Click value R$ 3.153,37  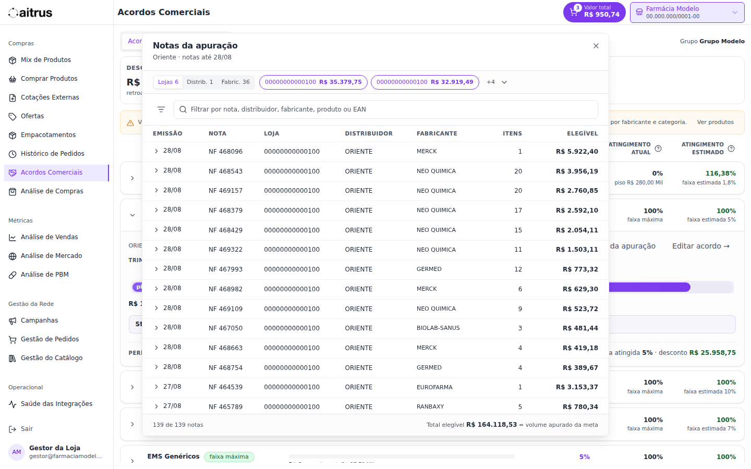577,387
